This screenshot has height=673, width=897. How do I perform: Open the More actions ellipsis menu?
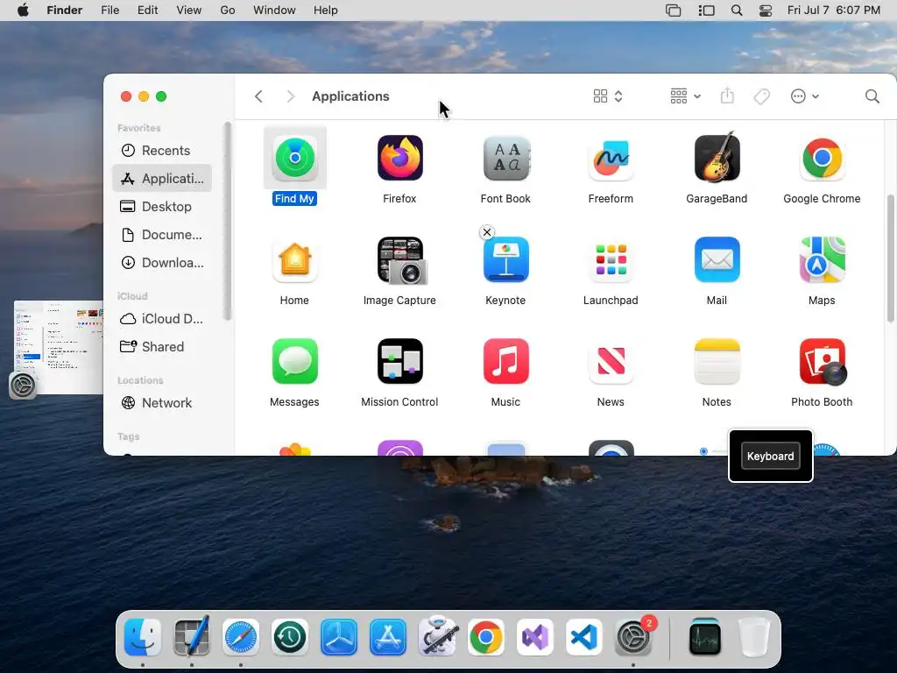point(804,96)
